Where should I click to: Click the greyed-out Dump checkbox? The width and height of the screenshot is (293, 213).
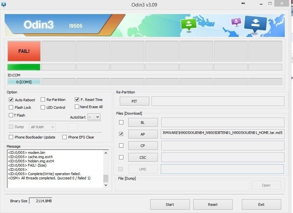(x=11, y=127)
